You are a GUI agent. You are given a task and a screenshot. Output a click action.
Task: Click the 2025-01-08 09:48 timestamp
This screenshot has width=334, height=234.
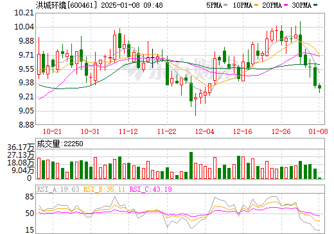[x=132, y=5]
